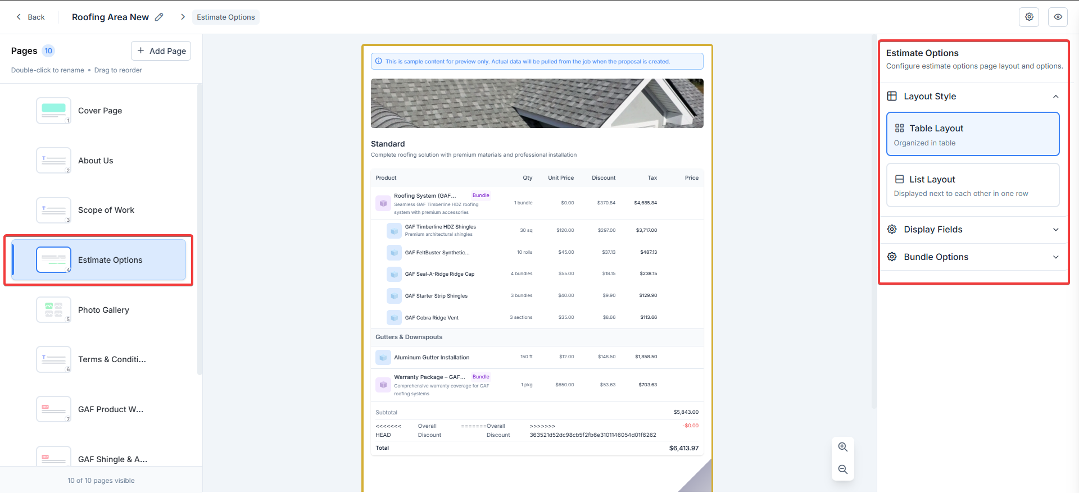Screen dimensions: 1079x493
Task: Click the Warranty Package bundle icon
Action: (383, 385)
